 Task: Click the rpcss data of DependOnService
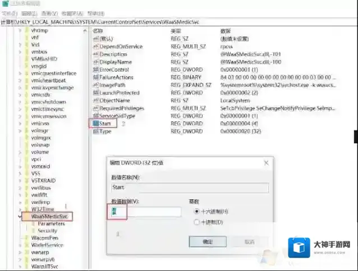227,46
